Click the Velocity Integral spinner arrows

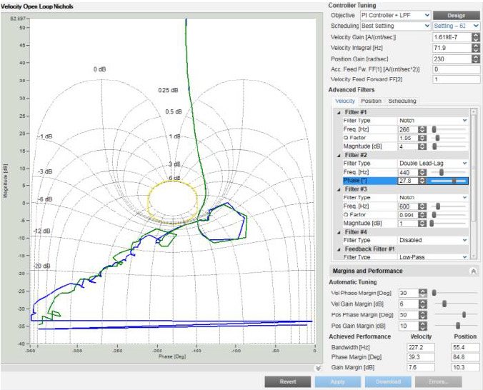[475, 47]
